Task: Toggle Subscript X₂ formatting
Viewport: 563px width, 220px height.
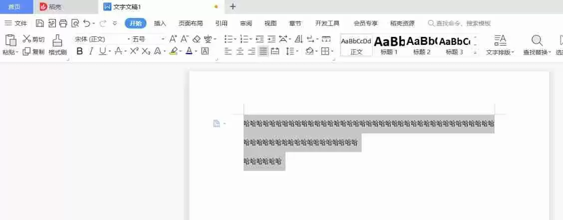Action: pos(146,51)
